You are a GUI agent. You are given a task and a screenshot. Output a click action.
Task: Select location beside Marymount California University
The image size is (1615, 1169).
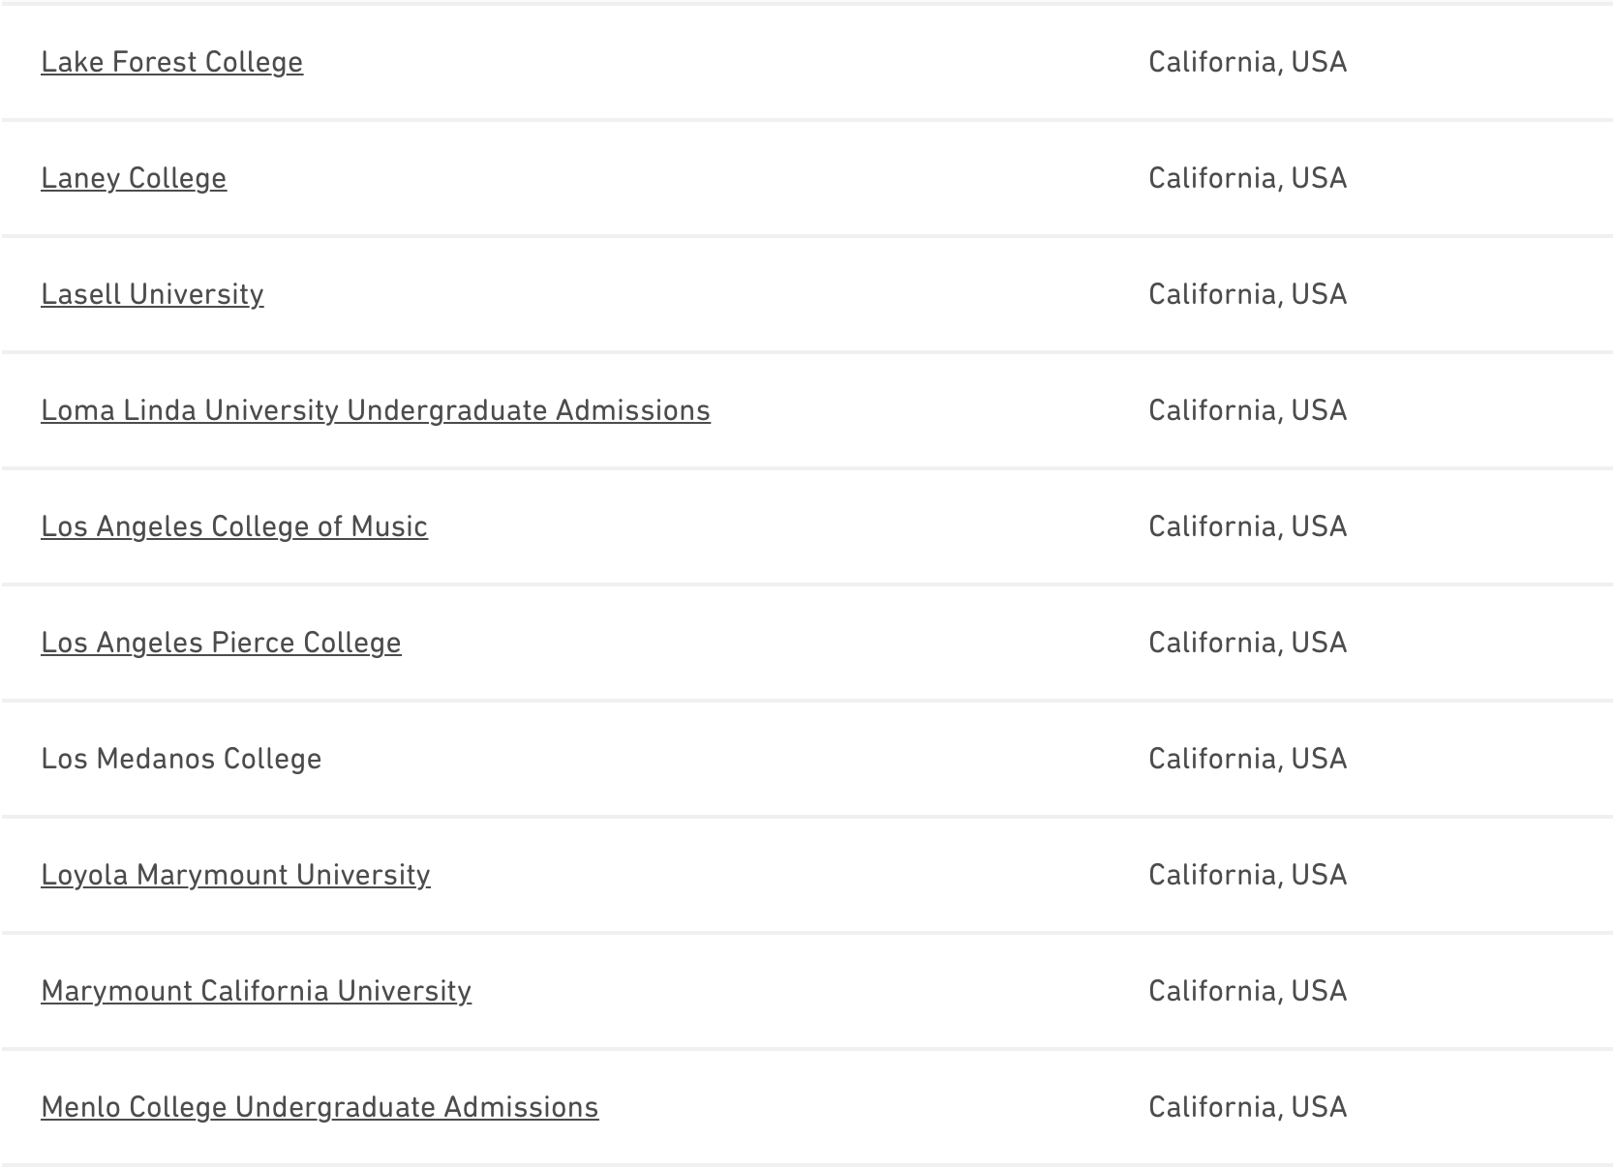[x=1247, y=991]
